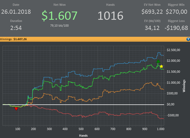Screen dimensions: 190x138
Task: Click the $0,00 y-axis label
Action: coord(170,104)
